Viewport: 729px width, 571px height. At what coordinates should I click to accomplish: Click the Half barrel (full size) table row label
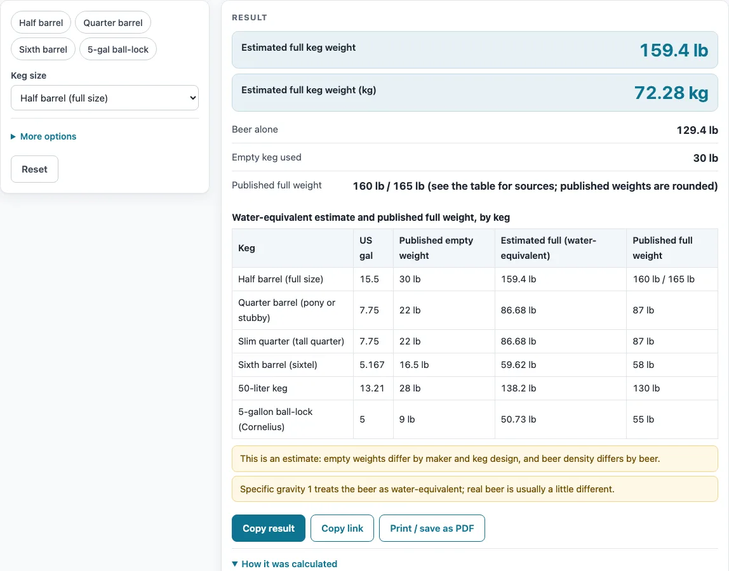280,279
